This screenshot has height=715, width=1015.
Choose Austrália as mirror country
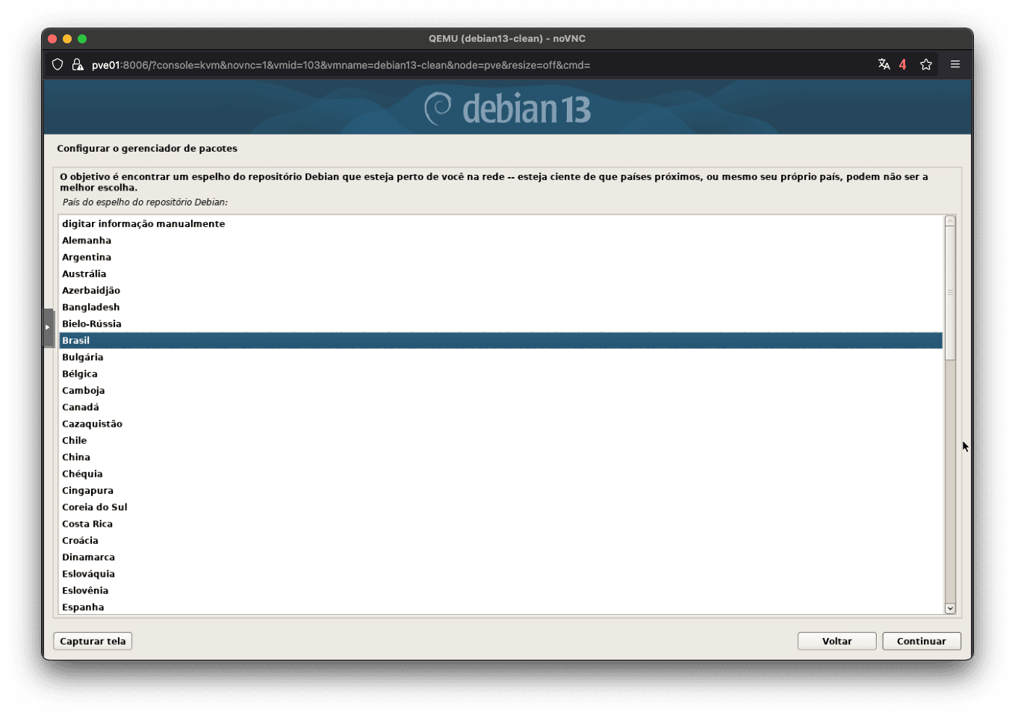[500, 273]
